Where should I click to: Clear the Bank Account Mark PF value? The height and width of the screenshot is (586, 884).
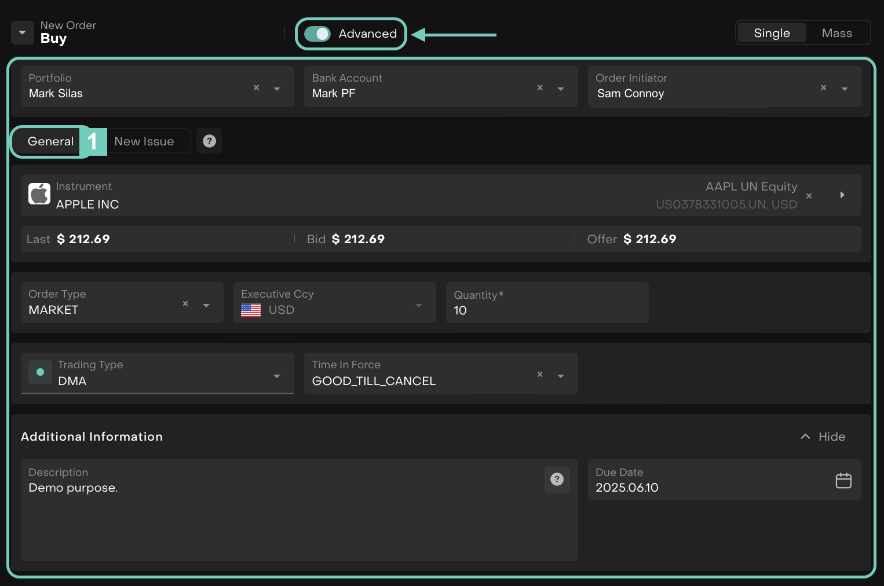[539, 88]
